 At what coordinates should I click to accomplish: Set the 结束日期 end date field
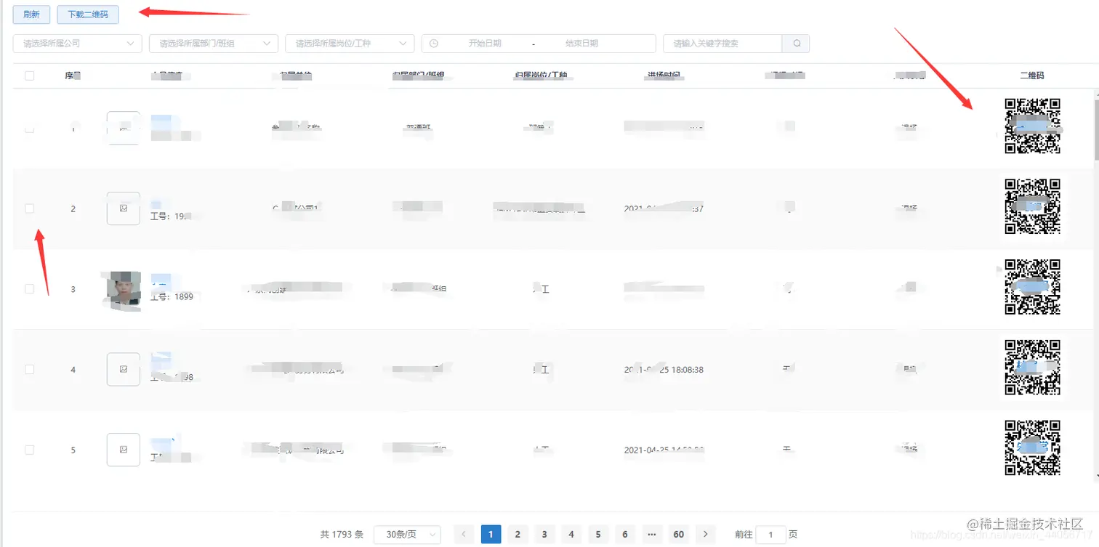point(581,44)
